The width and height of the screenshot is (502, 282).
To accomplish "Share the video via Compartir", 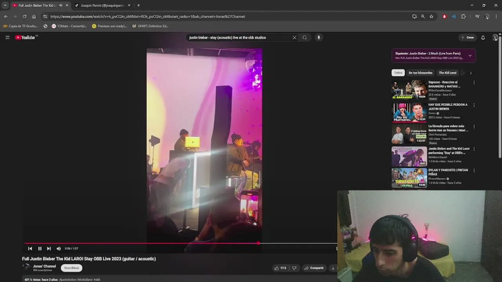I will click(x=314, y=268).
